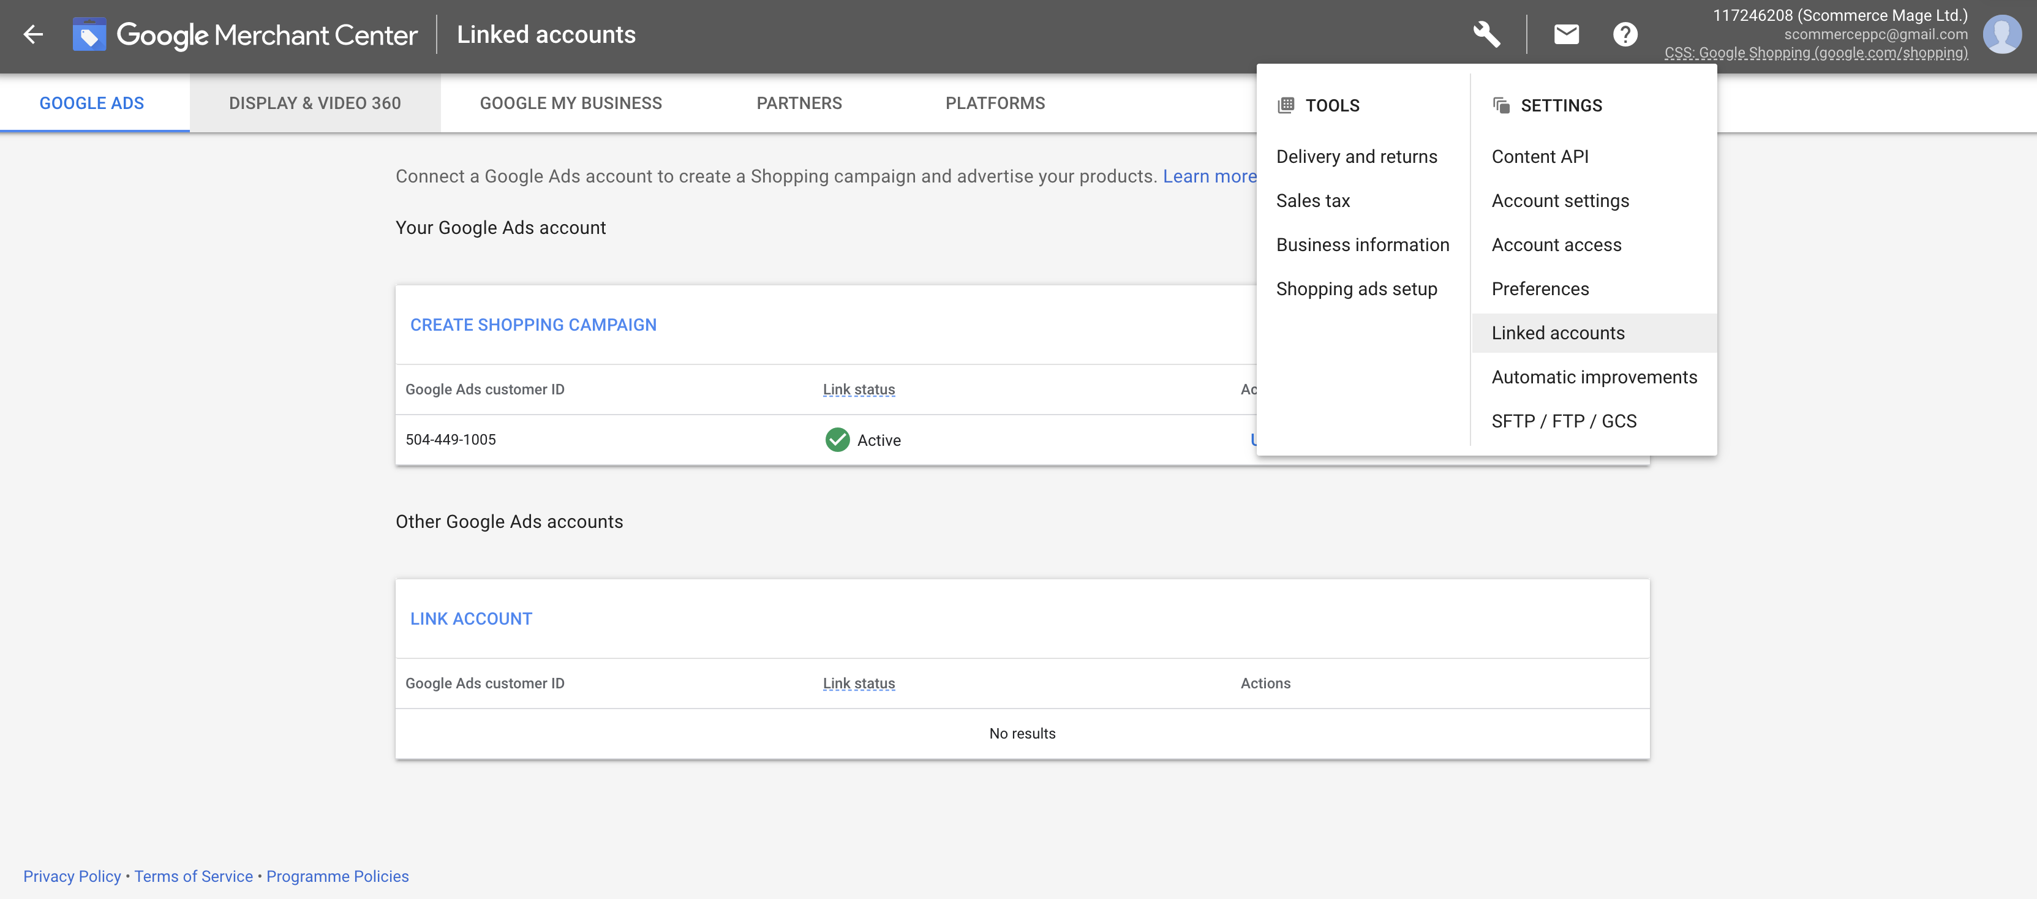
Task: Click the green Active status checkmark
Action: (837, 440)
